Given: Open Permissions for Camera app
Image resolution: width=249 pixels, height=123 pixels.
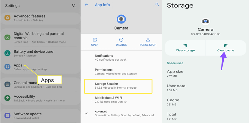Looking at the screenshot, I should tap(115, 71).
